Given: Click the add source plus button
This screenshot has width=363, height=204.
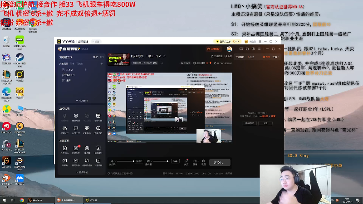Looking at the screenshot, I should [82, 101].
